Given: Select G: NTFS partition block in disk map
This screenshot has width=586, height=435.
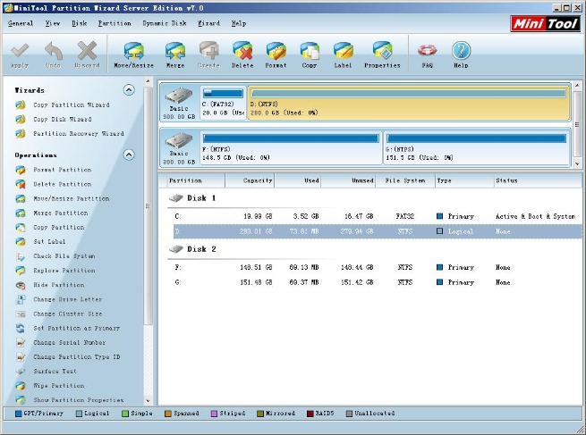Looking at the screenshot, I should pyautogui.click(x=477, y=147).
